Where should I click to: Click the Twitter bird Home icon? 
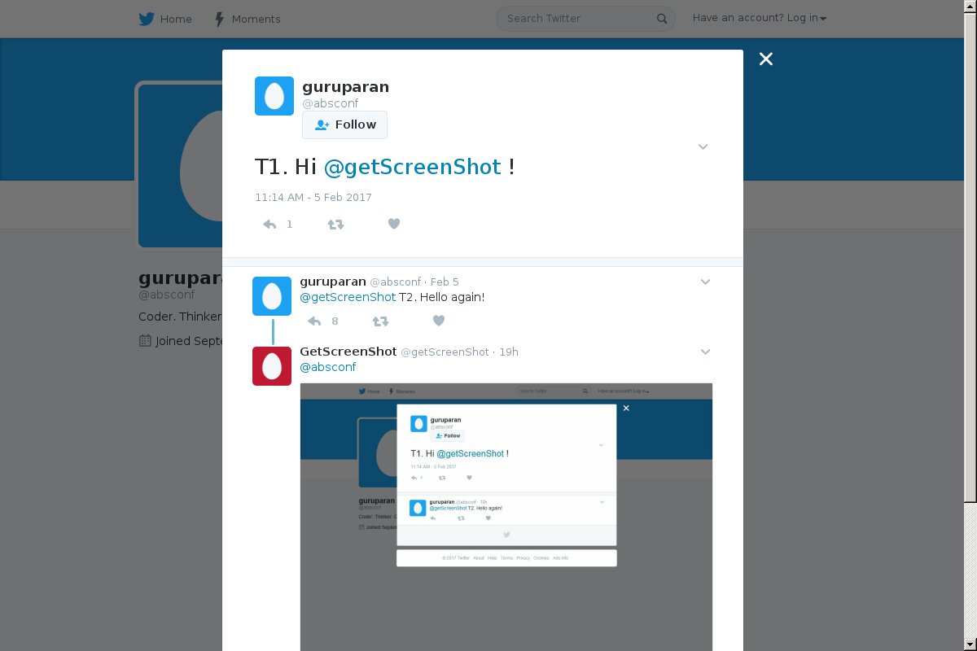click(x=147, y=19)
